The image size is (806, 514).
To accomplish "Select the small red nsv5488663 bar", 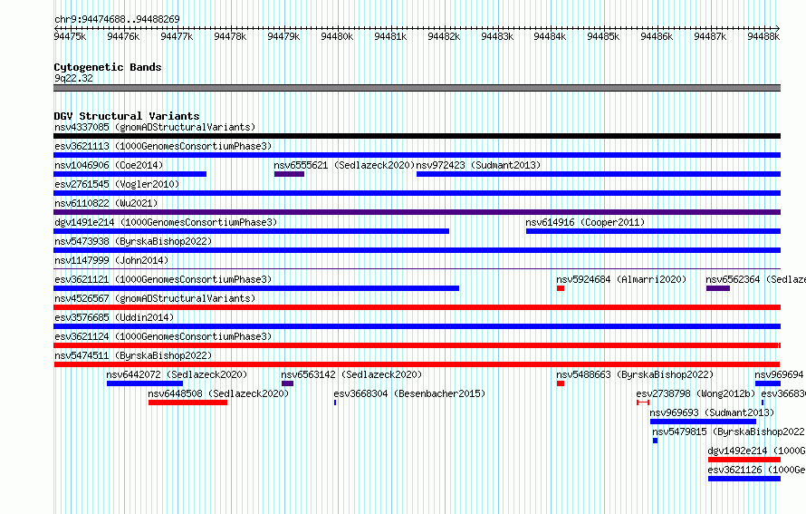I will [561, 383].
